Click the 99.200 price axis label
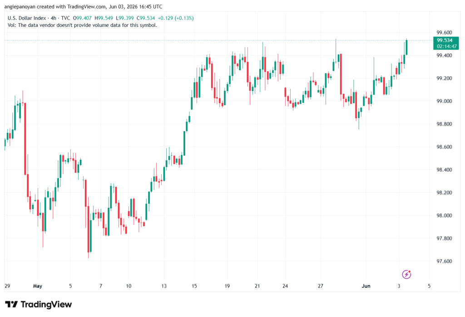The height and width of the screenshot is (317, 465). tap(444, 78)
